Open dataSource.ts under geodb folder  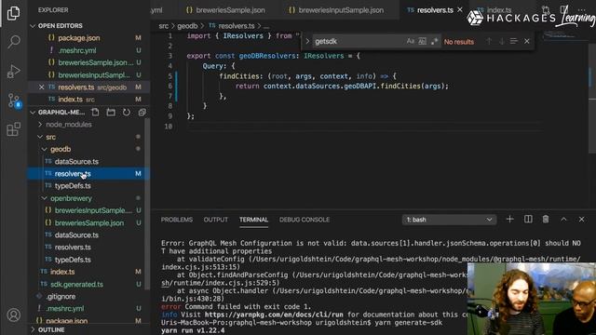(x=76, y=161)
